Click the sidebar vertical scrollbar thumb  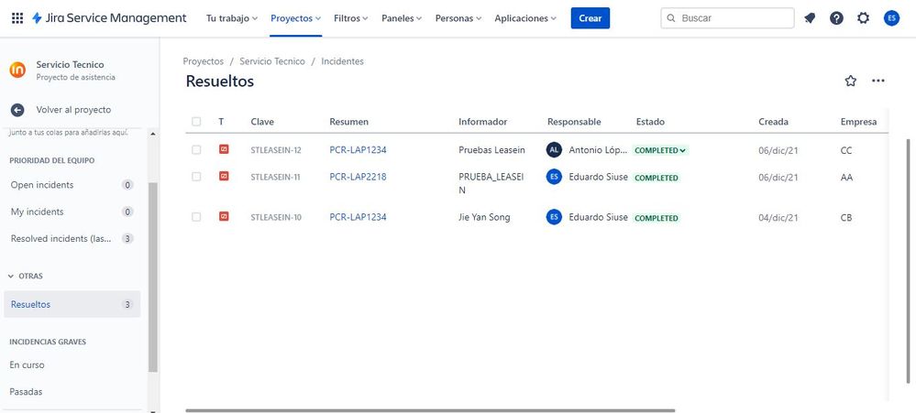click(153, 277)
